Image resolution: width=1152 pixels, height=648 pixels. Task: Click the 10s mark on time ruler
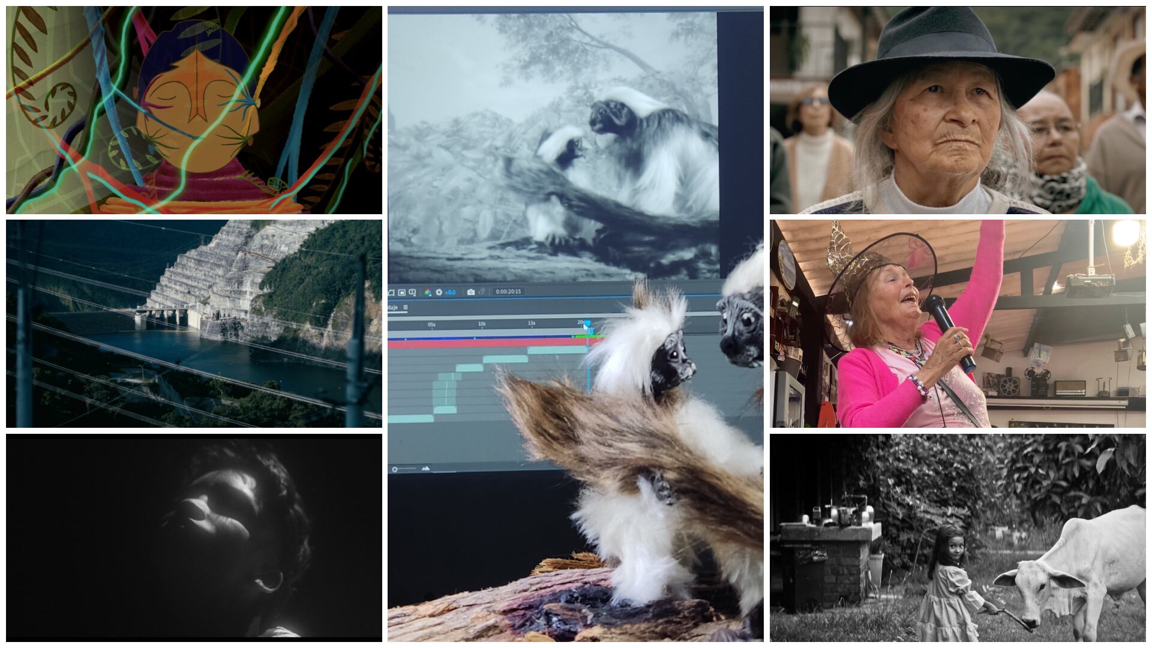[x=482, y=324]
